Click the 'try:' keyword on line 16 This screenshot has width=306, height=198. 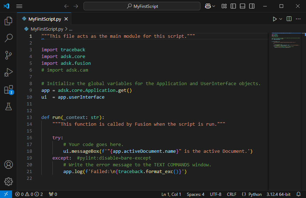click(57, 138)
